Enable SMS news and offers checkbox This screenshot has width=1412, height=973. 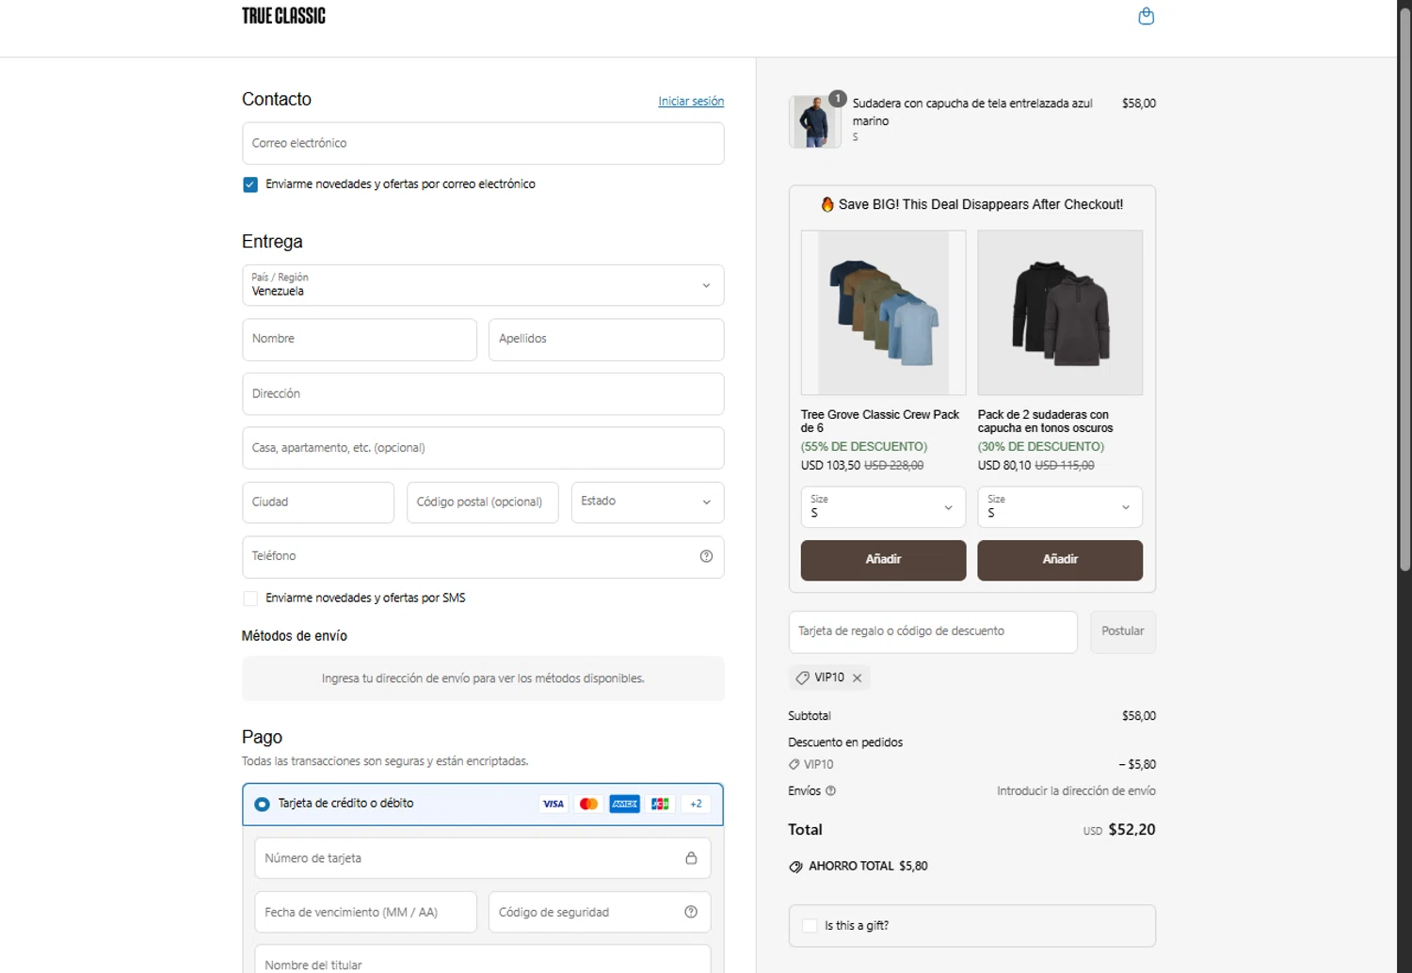tap(250, 598)
